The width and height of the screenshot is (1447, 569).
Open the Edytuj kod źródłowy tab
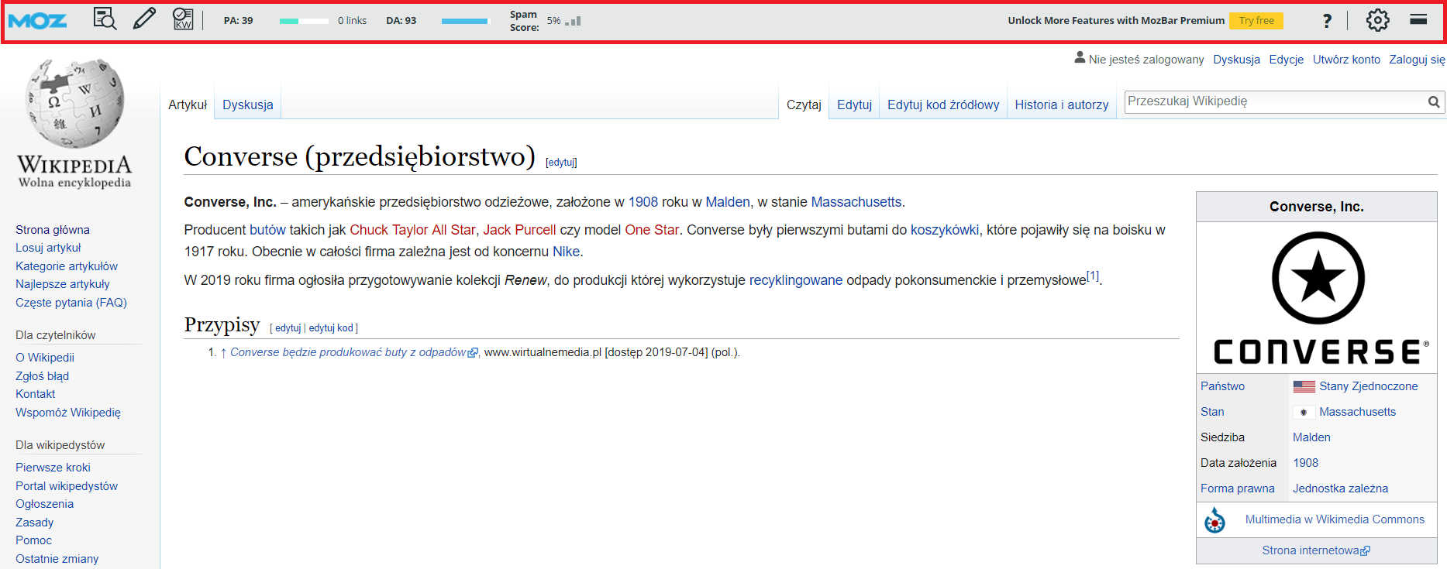click(x=943, y=105)
